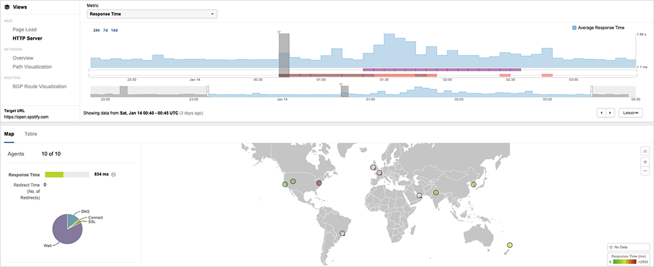Step to the next time interval

click(x=611, y=113)
